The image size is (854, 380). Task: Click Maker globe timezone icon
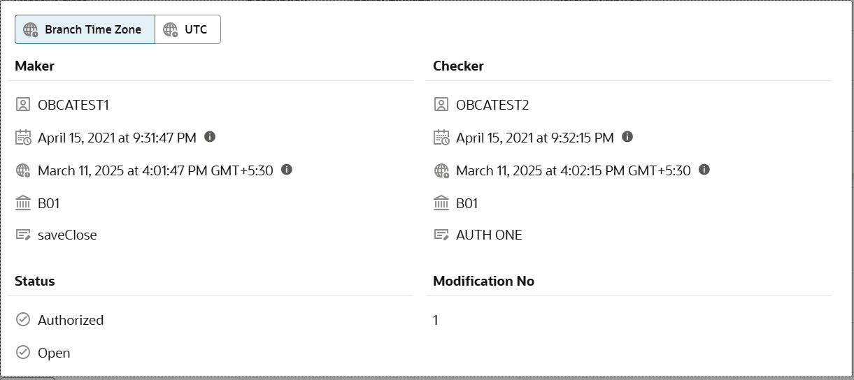23,170
